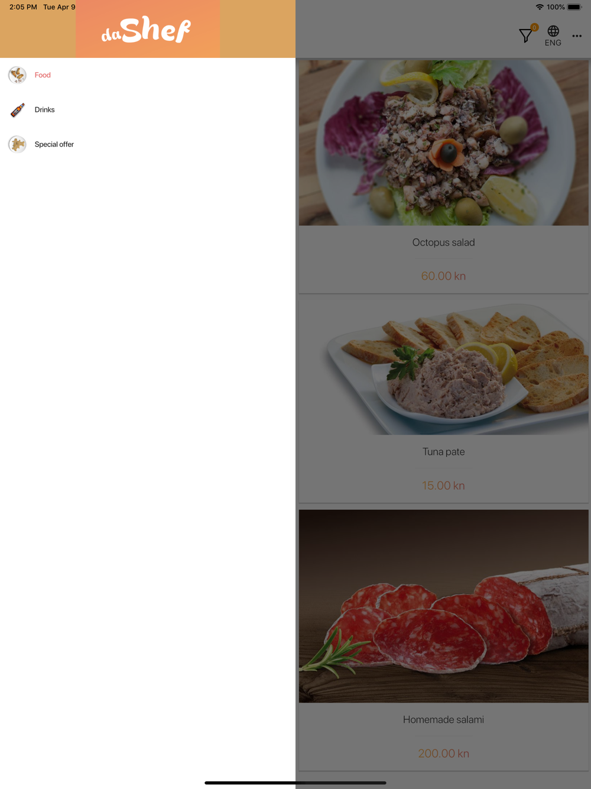
Task: Click the Homemade salami title
Action: (x=443, y=720)
